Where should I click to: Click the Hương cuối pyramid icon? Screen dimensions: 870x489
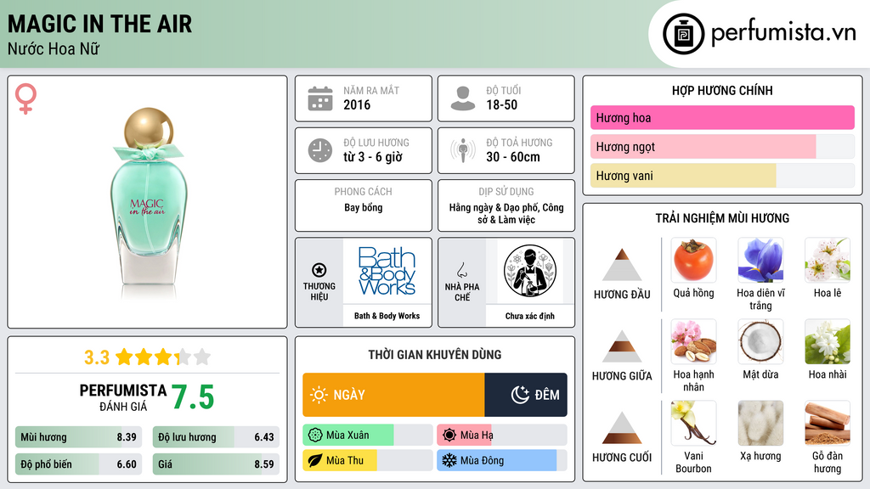[622, 428]
